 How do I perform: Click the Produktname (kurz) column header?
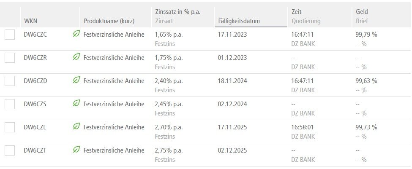109,21
